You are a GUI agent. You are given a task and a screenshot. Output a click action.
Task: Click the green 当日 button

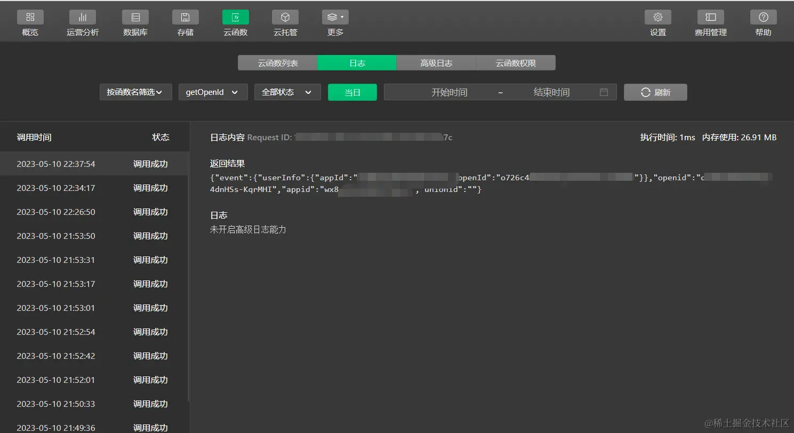[352, 92]
